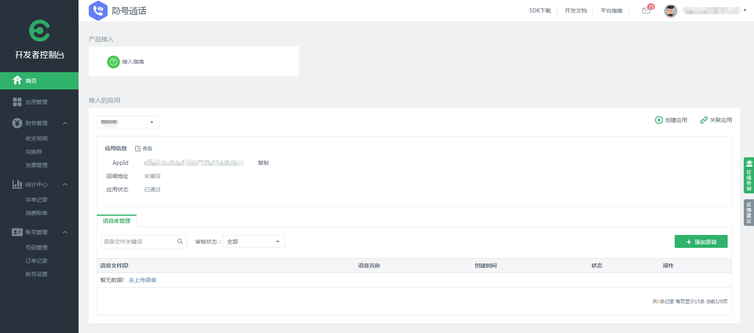Open the 反馈建议 side widget
The height and width of the screenshot is (333, 754).
(749, 213)
